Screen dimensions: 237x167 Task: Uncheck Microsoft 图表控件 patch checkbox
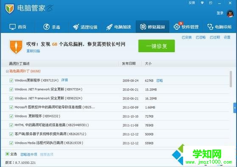coord(11,107)
